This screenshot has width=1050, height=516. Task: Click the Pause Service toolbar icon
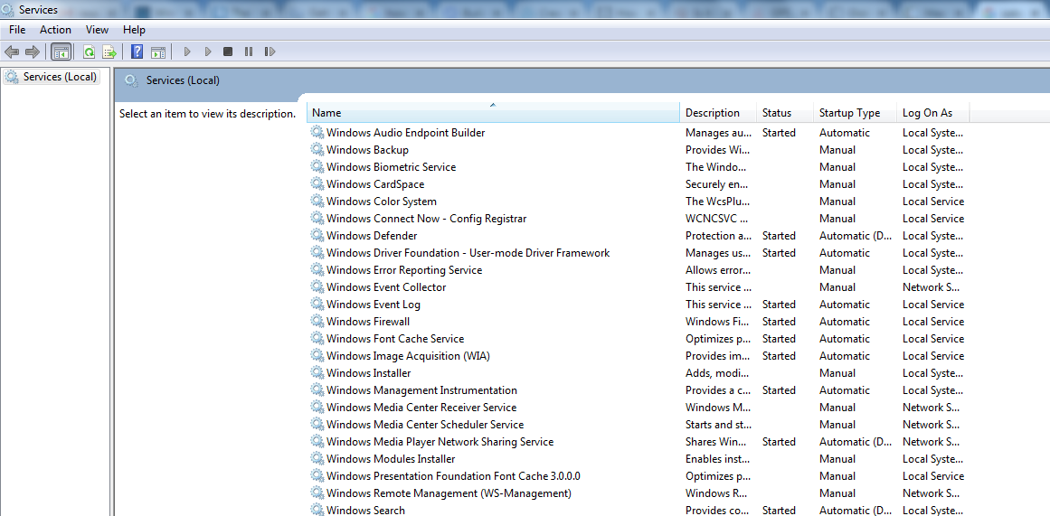pos(249,52)
